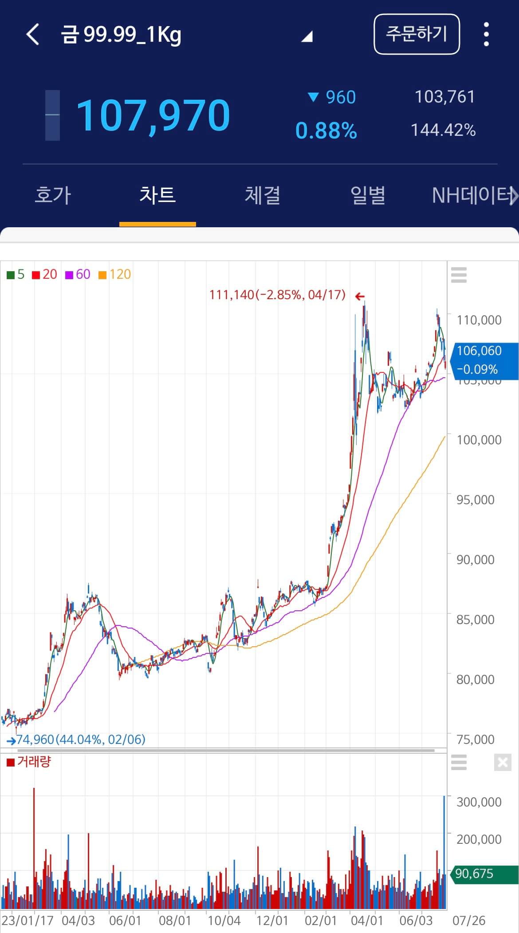519x933 pixels.
Task: Tap the title 금 99.99_1Kg
Action: click(x=121, y=35)
